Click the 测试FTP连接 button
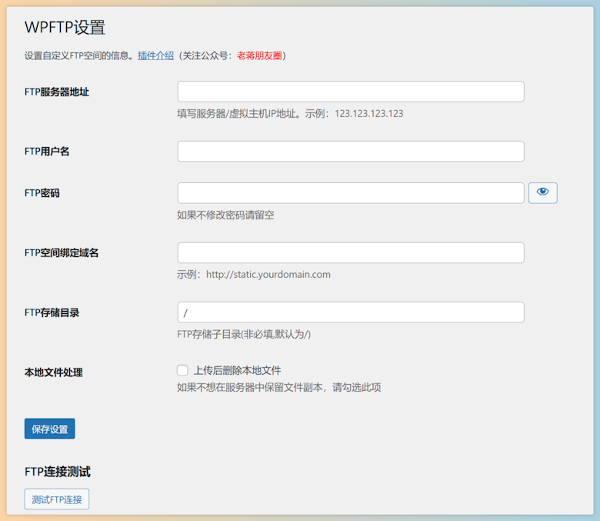Viewport: 600px width, 521px height. click(x=57, y=499)
